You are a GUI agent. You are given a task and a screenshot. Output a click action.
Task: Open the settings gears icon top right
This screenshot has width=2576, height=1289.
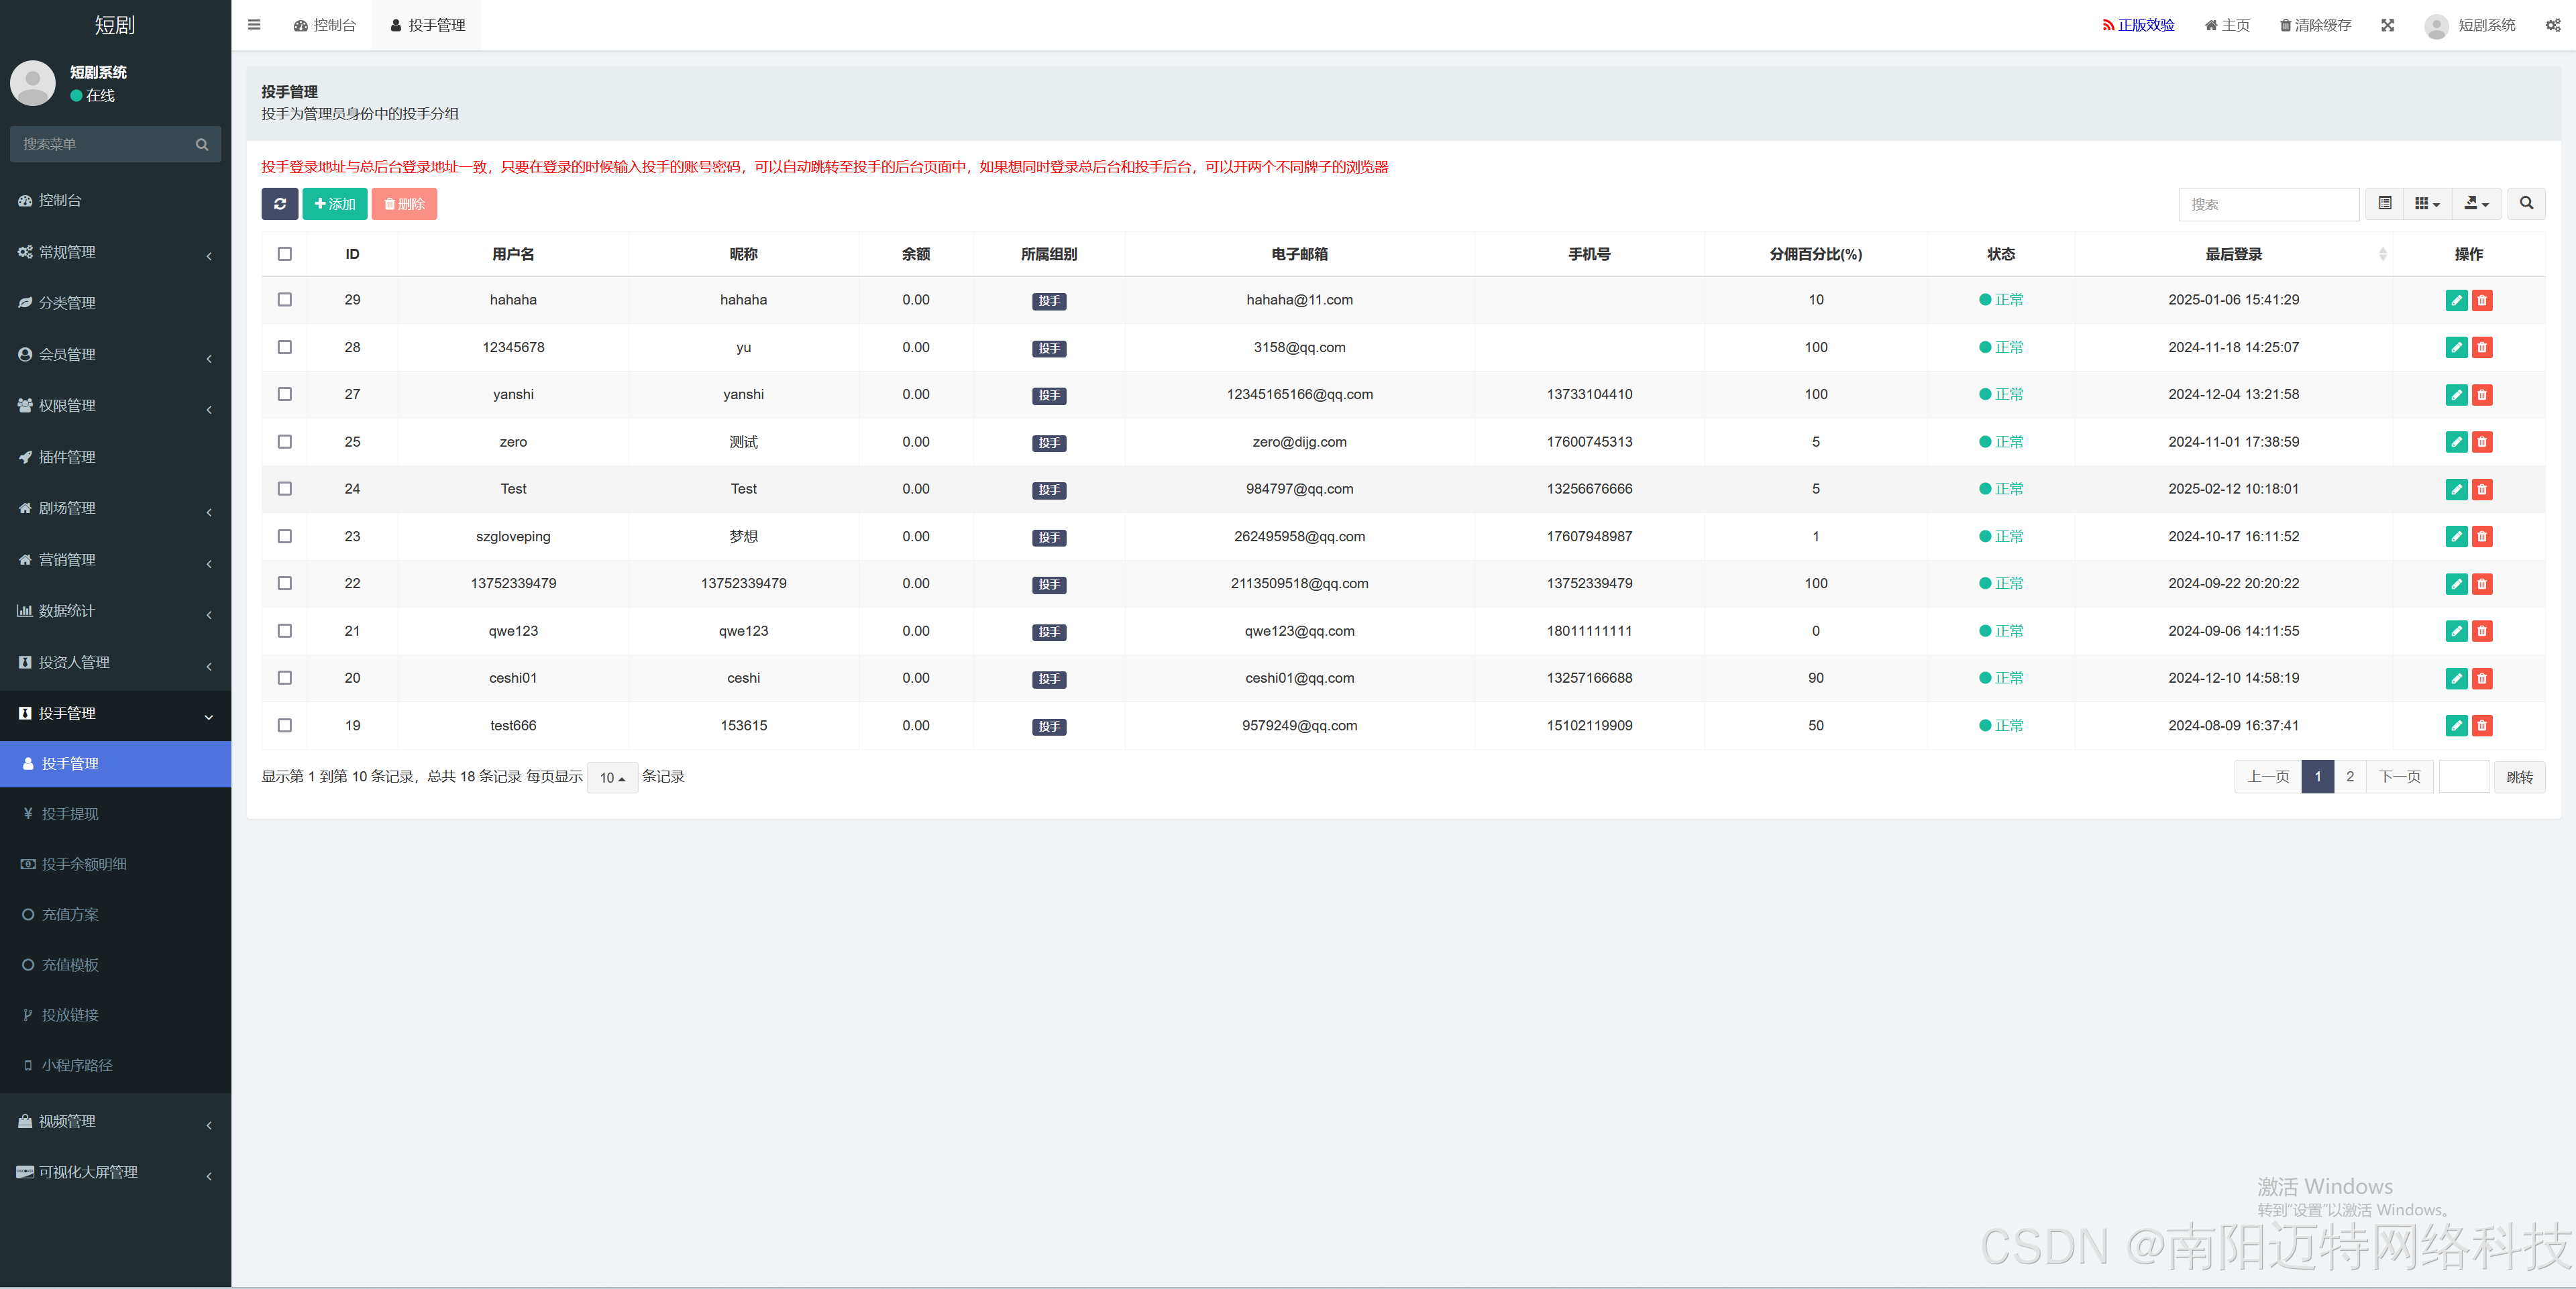[x=2552, y=25]
